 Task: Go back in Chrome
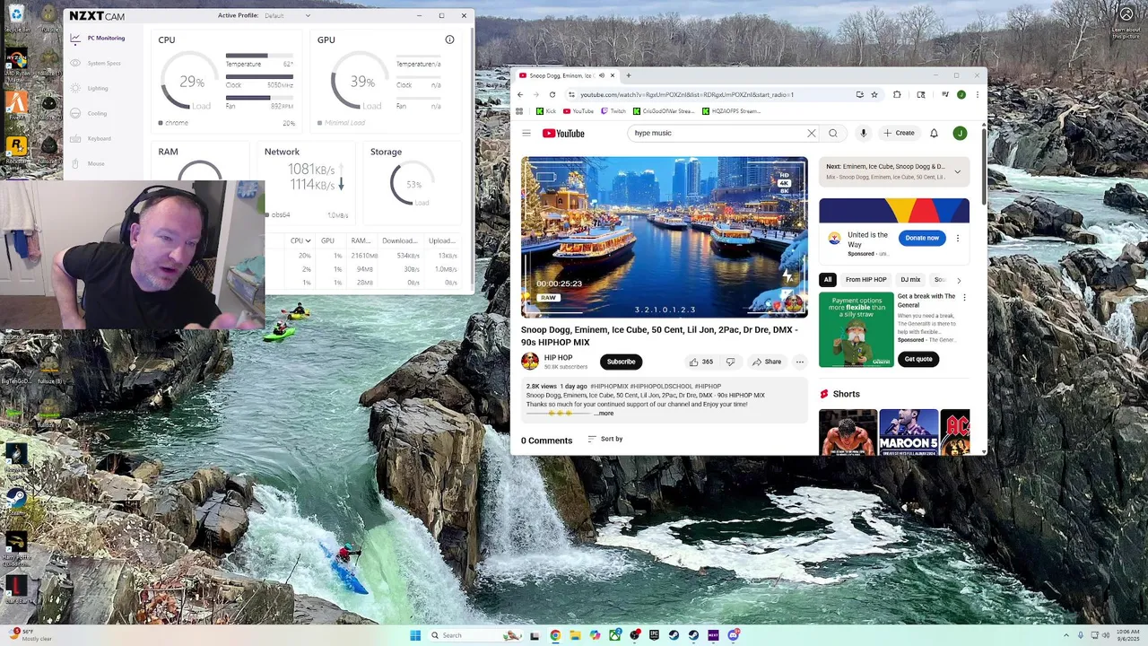[x=520, y=94]
